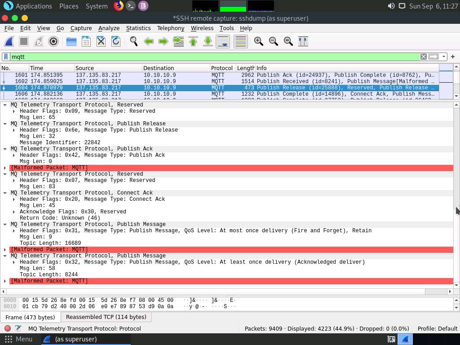Expand Header Flags 0x31 under Publish Message
This screenshot has width=460, height=345.
(x=13, y=230)
